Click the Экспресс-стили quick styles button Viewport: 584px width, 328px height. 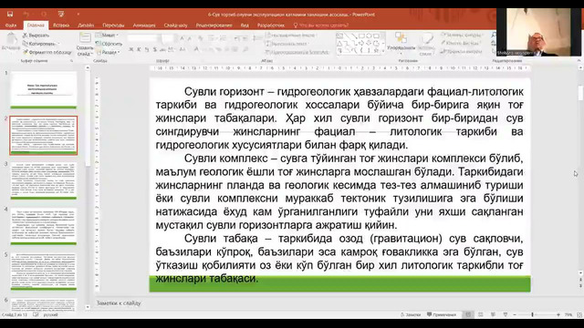tap(426, 43)
